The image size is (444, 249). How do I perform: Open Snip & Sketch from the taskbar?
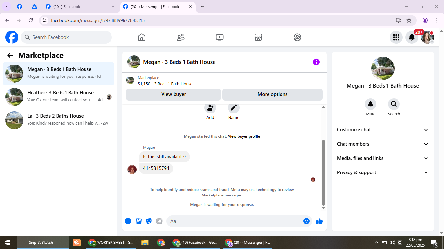point(43,243)
